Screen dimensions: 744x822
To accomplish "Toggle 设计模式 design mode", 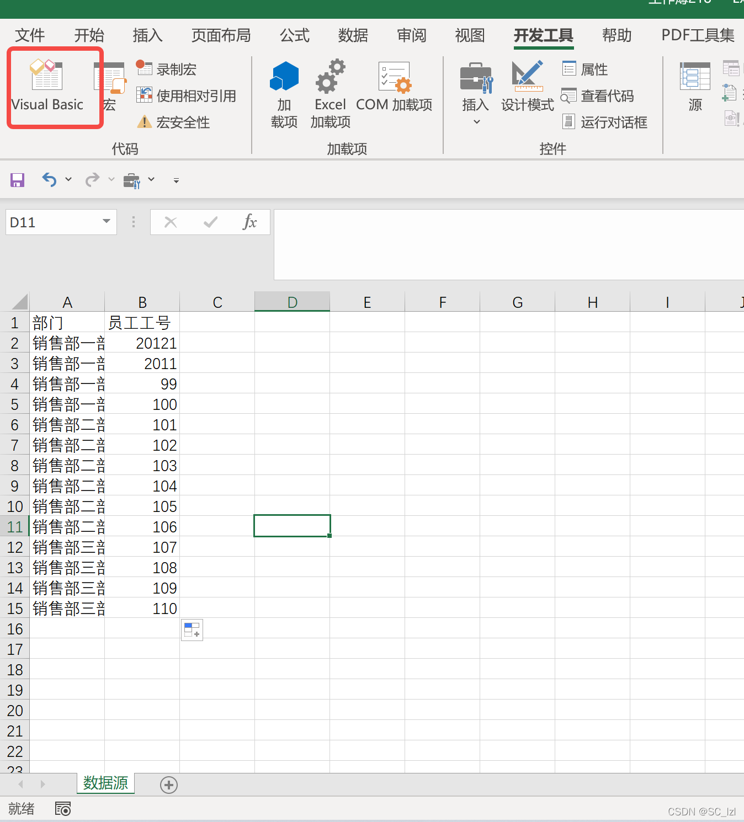I will 527,87.
